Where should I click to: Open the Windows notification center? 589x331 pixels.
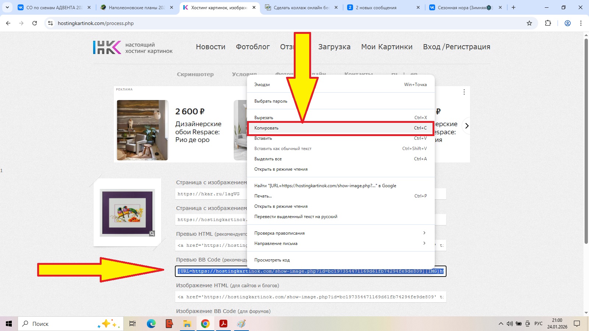pyautogui.click(x=577, y=324)
